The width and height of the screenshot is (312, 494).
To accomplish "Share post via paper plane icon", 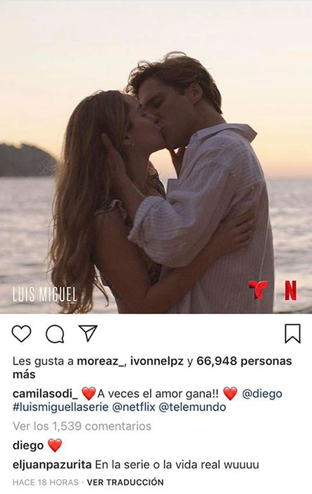I will click(88, 333).
